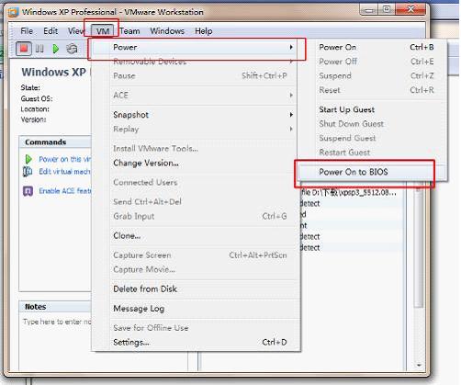Close the VMware Workstation window
This screenshot has width=461, height=385.
410,9
